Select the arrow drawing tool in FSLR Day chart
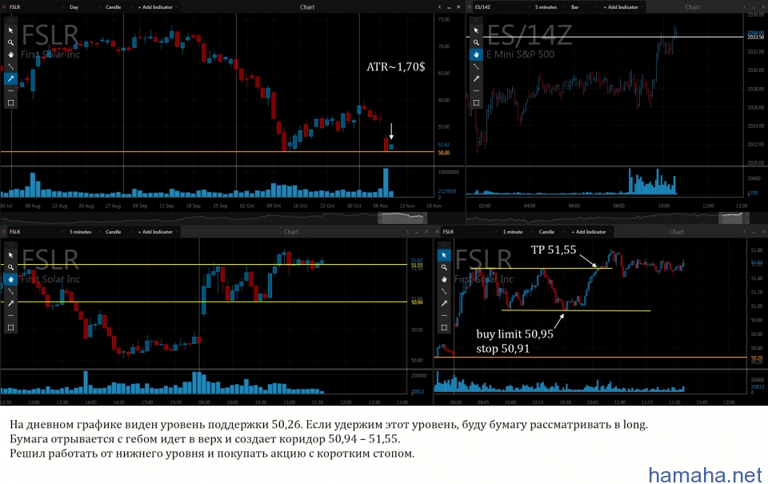768x484 pixels. tap(10, 78)
